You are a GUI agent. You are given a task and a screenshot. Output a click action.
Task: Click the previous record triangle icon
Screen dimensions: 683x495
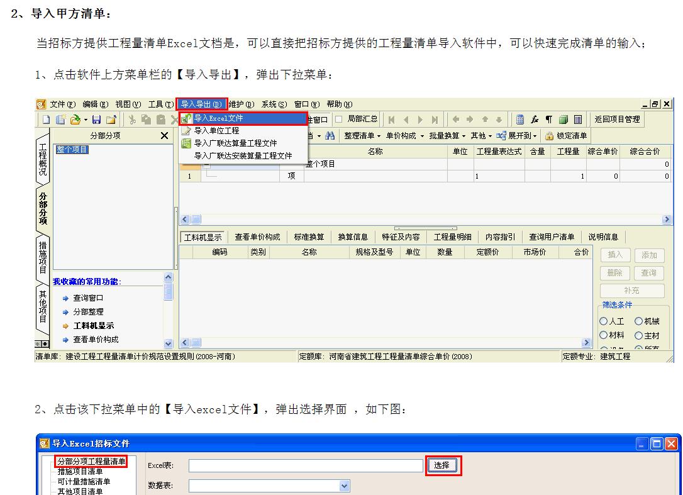[406, 120]
